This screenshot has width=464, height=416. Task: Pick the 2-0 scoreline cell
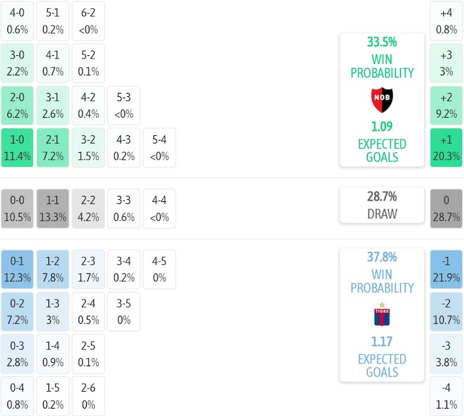(x=17, y=106)
